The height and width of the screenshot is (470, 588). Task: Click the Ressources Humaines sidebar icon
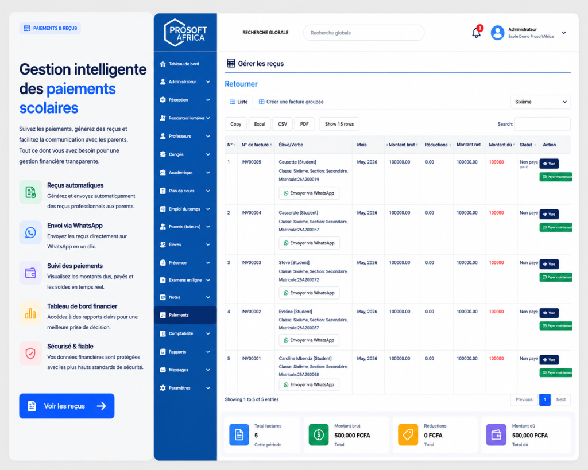(x=163, y=118)
